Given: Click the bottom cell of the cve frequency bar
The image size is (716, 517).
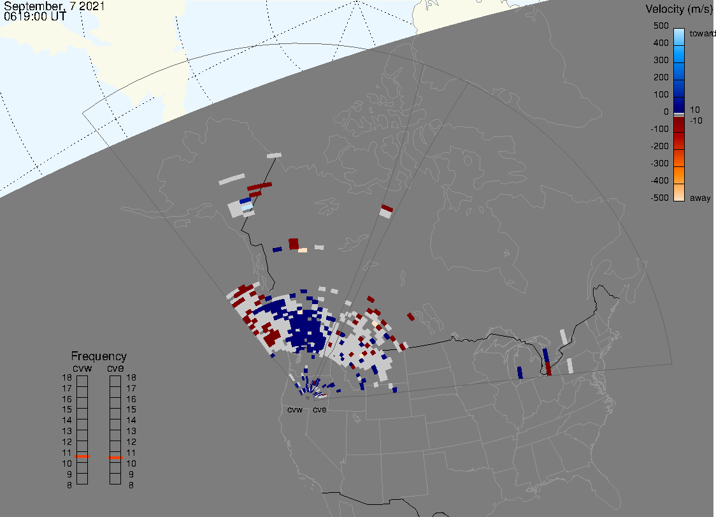Looking at the screenshot, I should coord(115,479).
